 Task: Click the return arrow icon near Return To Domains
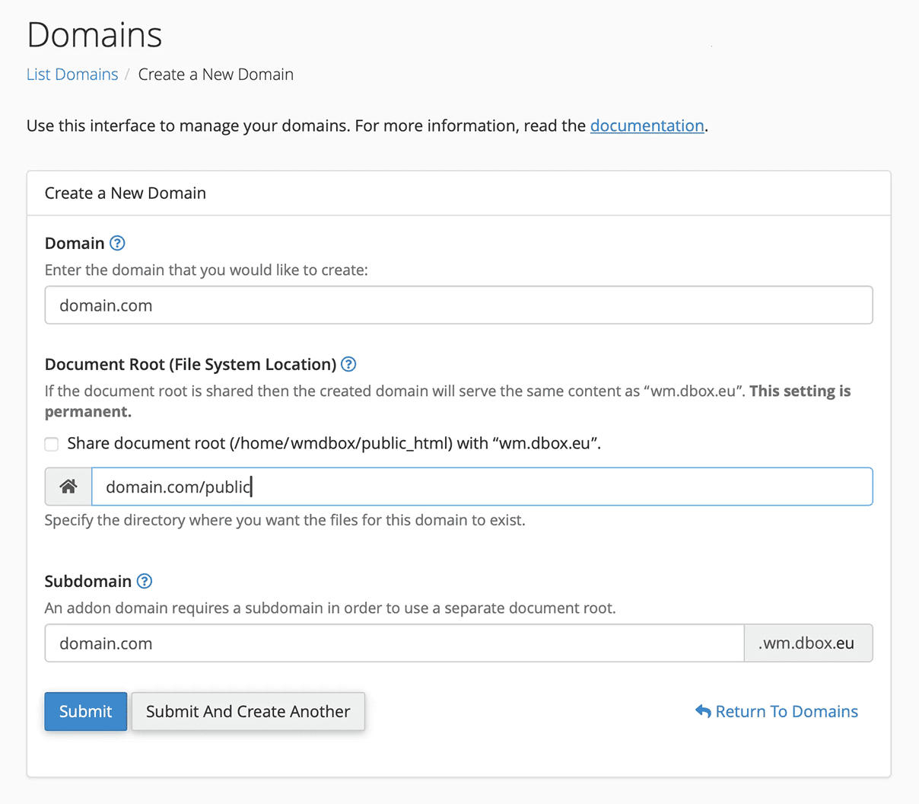[703, 711]
